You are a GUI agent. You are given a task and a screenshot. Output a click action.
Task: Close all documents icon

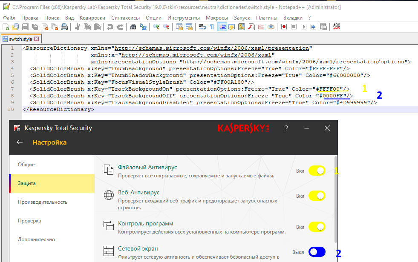tap(55, 27)
